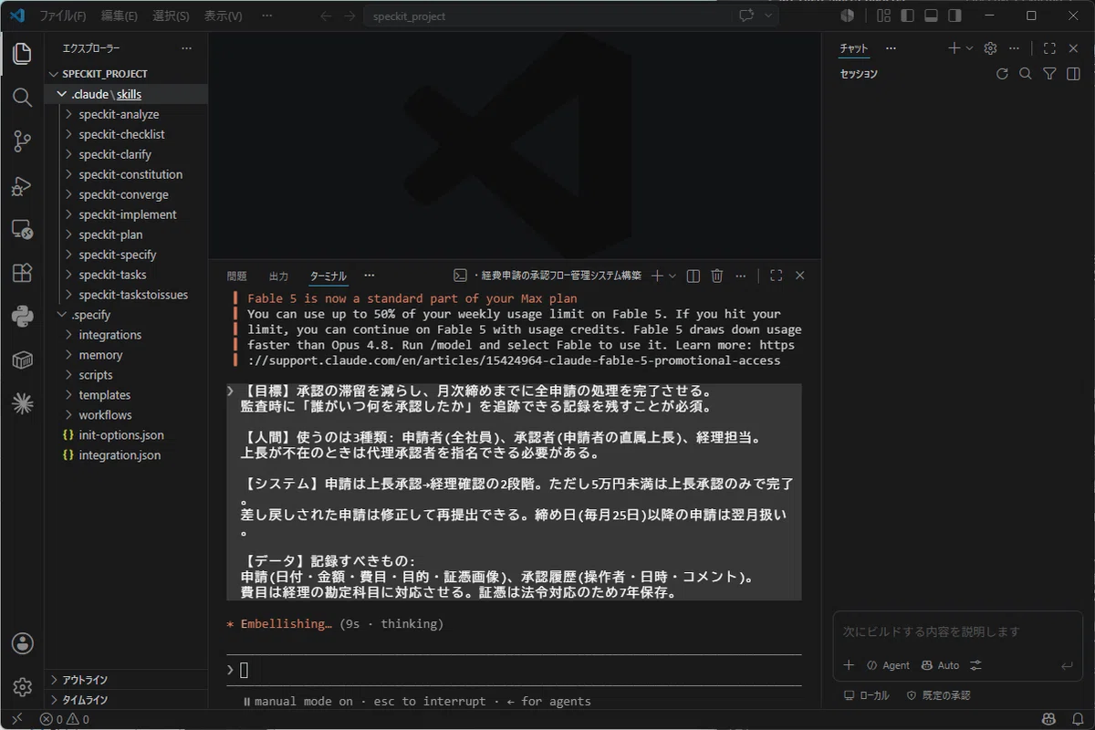Expand the Outline section
The image size is (1095, 730).
126,680
